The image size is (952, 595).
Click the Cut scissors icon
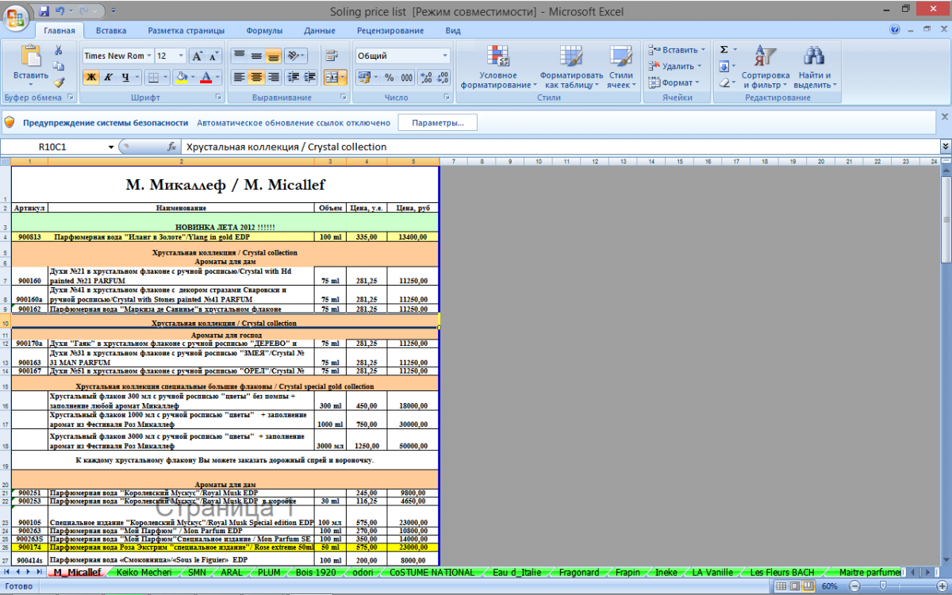pos(58,49)
